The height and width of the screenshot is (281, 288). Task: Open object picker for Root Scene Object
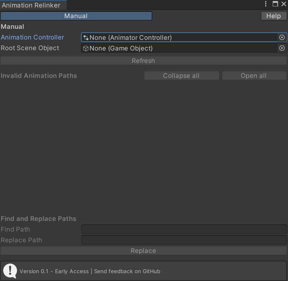[x=282, y=48]
